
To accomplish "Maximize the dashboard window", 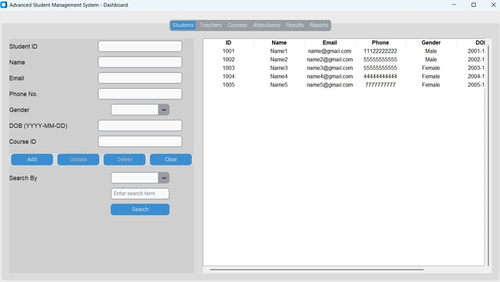I will 473,5.
